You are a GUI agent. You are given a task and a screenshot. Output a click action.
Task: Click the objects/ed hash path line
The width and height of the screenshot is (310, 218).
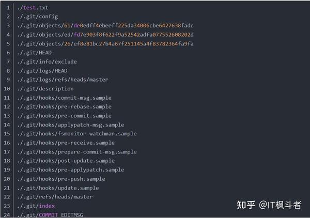tap(105, 35)
